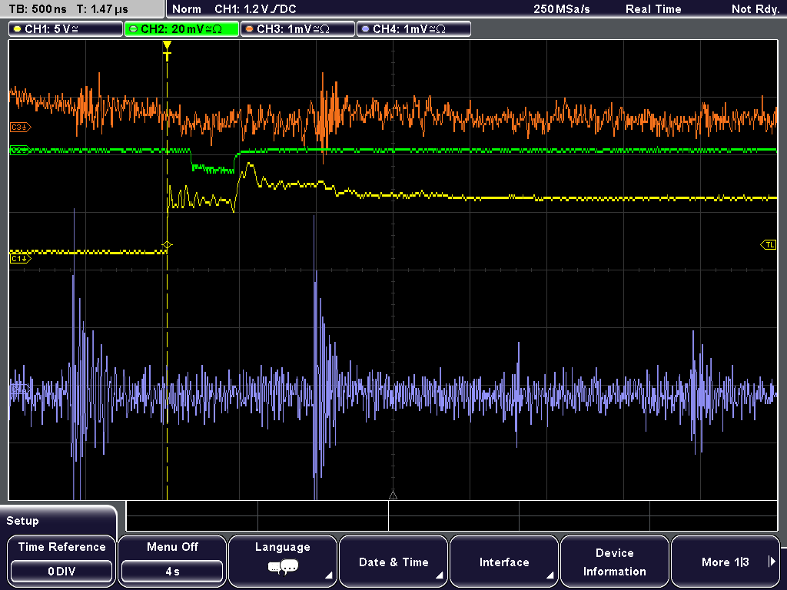Click the 250 MSa/s sample rate readout
This screenshot has width=787, height=590.
click(561, 9)
